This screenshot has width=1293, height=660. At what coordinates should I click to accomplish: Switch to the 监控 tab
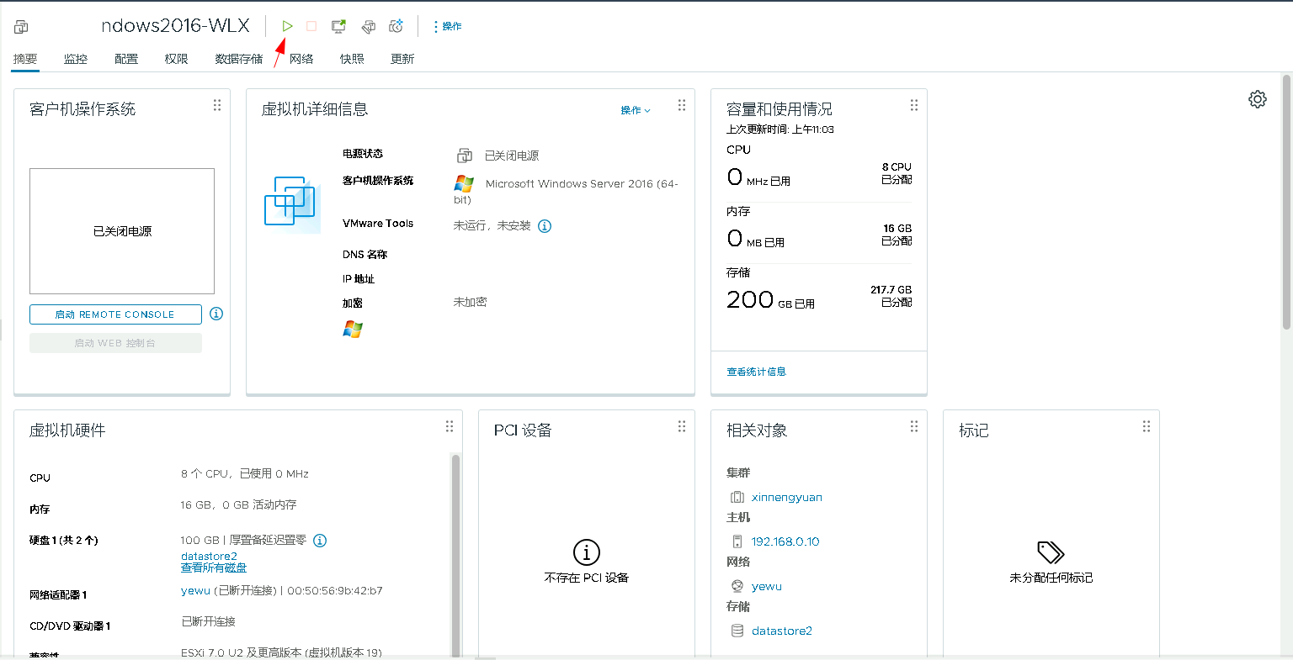pyautogui.click(x=76, y=59)
